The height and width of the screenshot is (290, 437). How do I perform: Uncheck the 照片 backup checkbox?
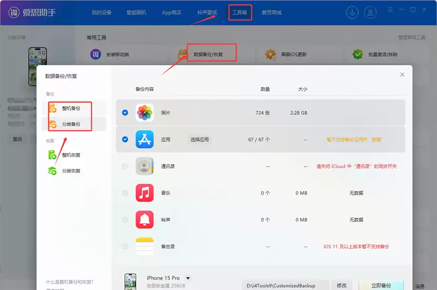click(125, 113)
